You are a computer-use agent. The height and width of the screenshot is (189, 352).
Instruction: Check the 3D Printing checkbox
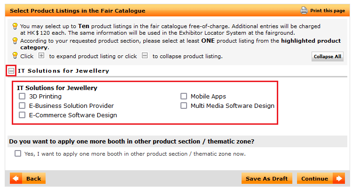22,96
